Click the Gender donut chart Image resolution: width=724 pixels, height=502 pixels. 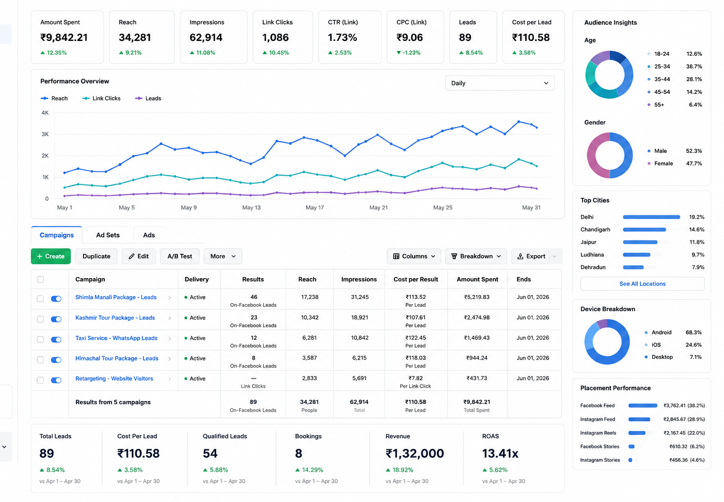point(610,155)
